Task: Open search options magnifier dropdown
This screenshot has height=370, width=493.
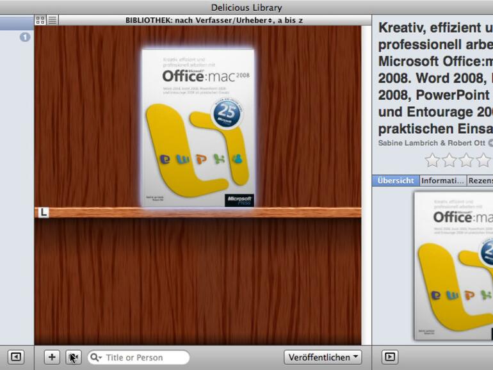Action: [x=96, y=357]
